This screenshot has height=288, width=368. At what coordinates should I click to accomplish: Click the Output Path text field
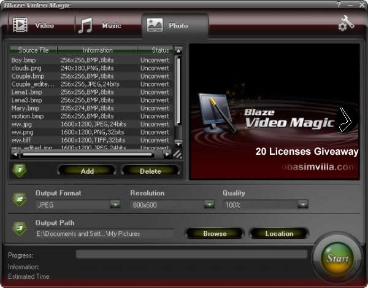(104, 233)
